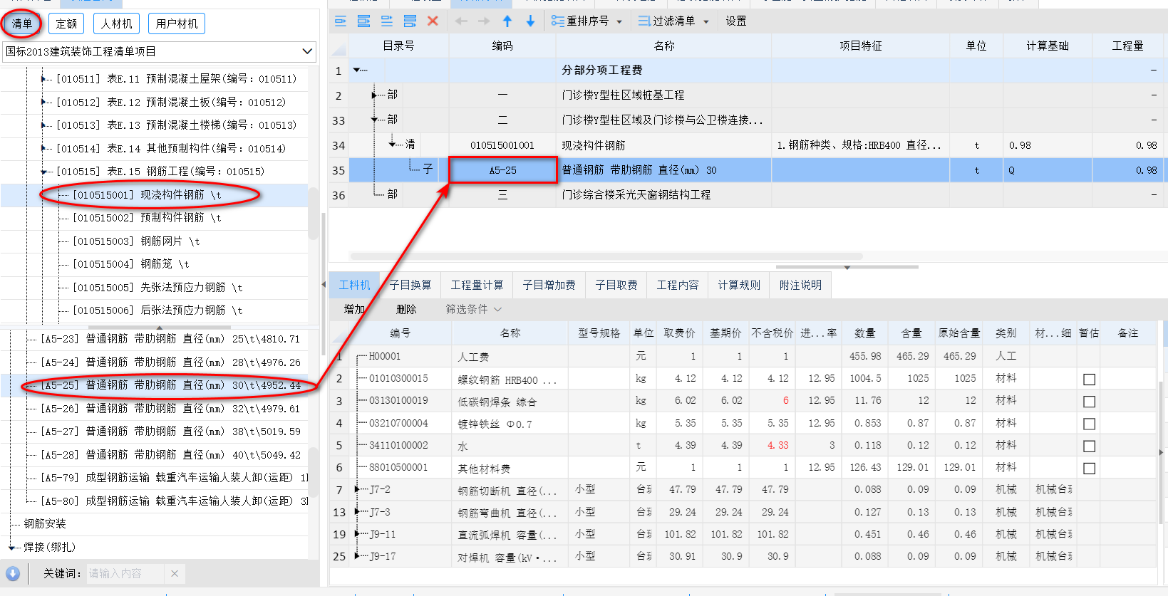Viewport: 1168px width, 596px height.
Task: Check the 暂估 box in 低碳钢焊条 row
Action: point(1089,402)
